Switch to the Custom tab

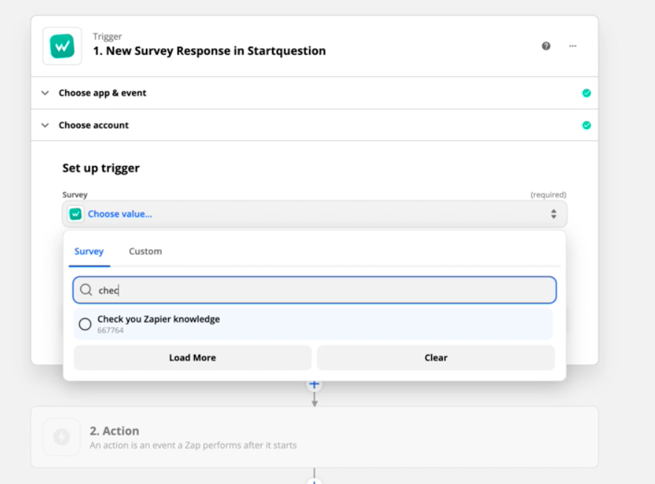pos(145,251)
